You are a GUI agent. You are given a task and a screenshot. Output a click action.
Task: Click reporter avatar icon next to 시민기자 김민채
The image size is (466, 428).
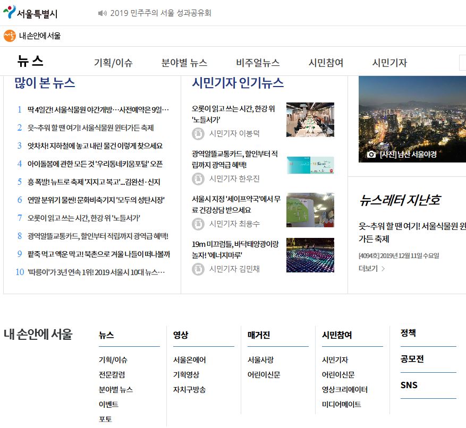[x=198, y=269]
